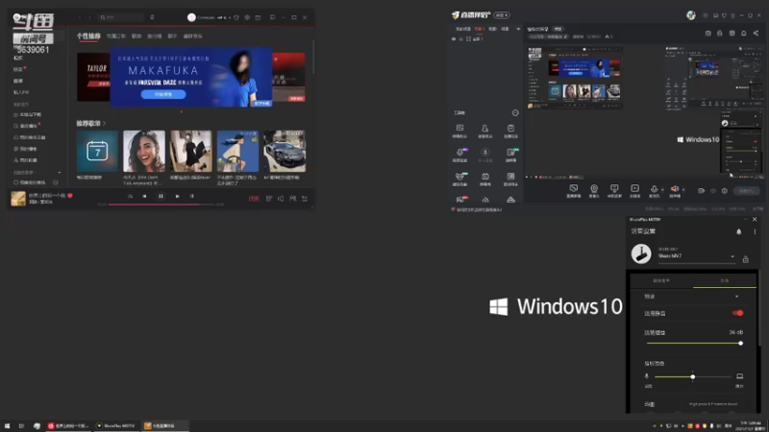The height and width of the screenshot is (432, 769).
Task: Open the notification bell in the streaming app
Action: pyautogui.click(x=743, y=34)
